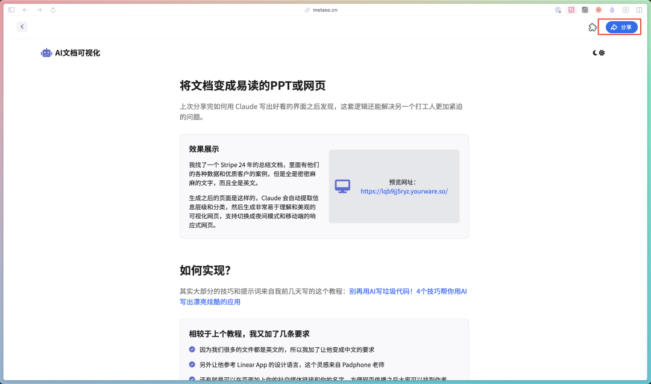Open the reader list toolbar icon

coord(626,10)
